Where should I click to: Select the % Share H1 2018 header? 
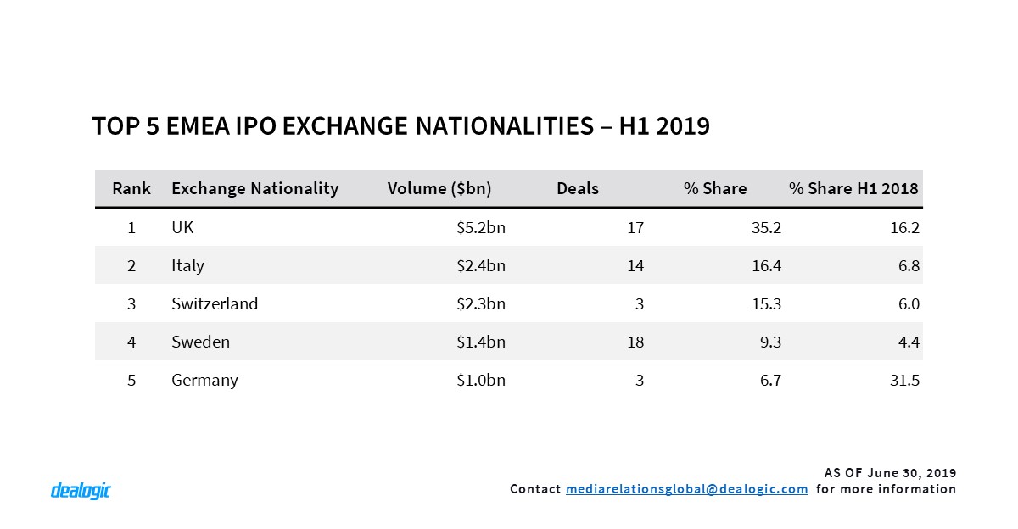click(853, 188)
